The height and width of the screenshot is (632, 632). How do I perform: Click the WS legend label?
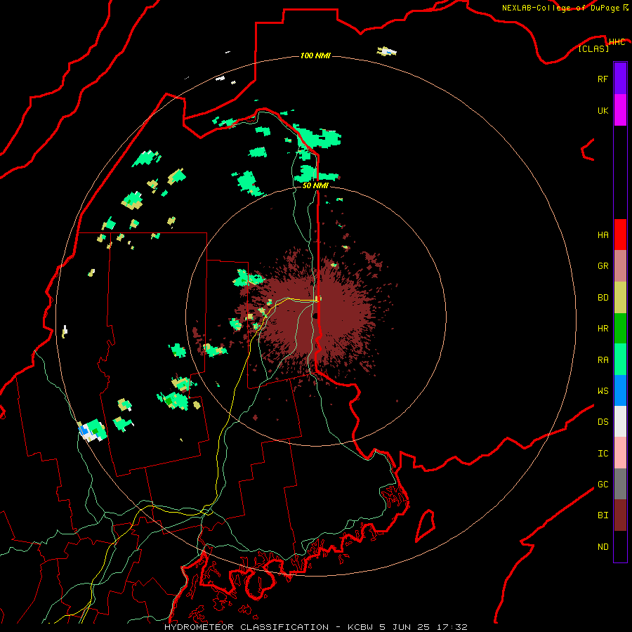pos(603,391)
